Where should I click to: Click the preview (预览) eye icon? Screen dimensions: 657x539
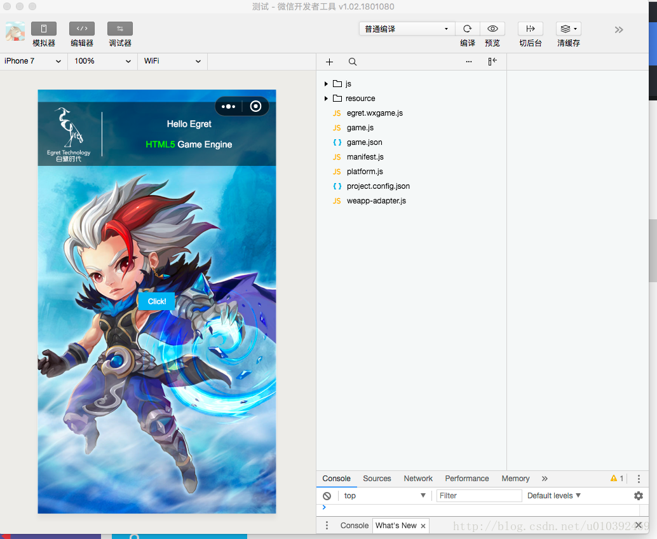492,29
